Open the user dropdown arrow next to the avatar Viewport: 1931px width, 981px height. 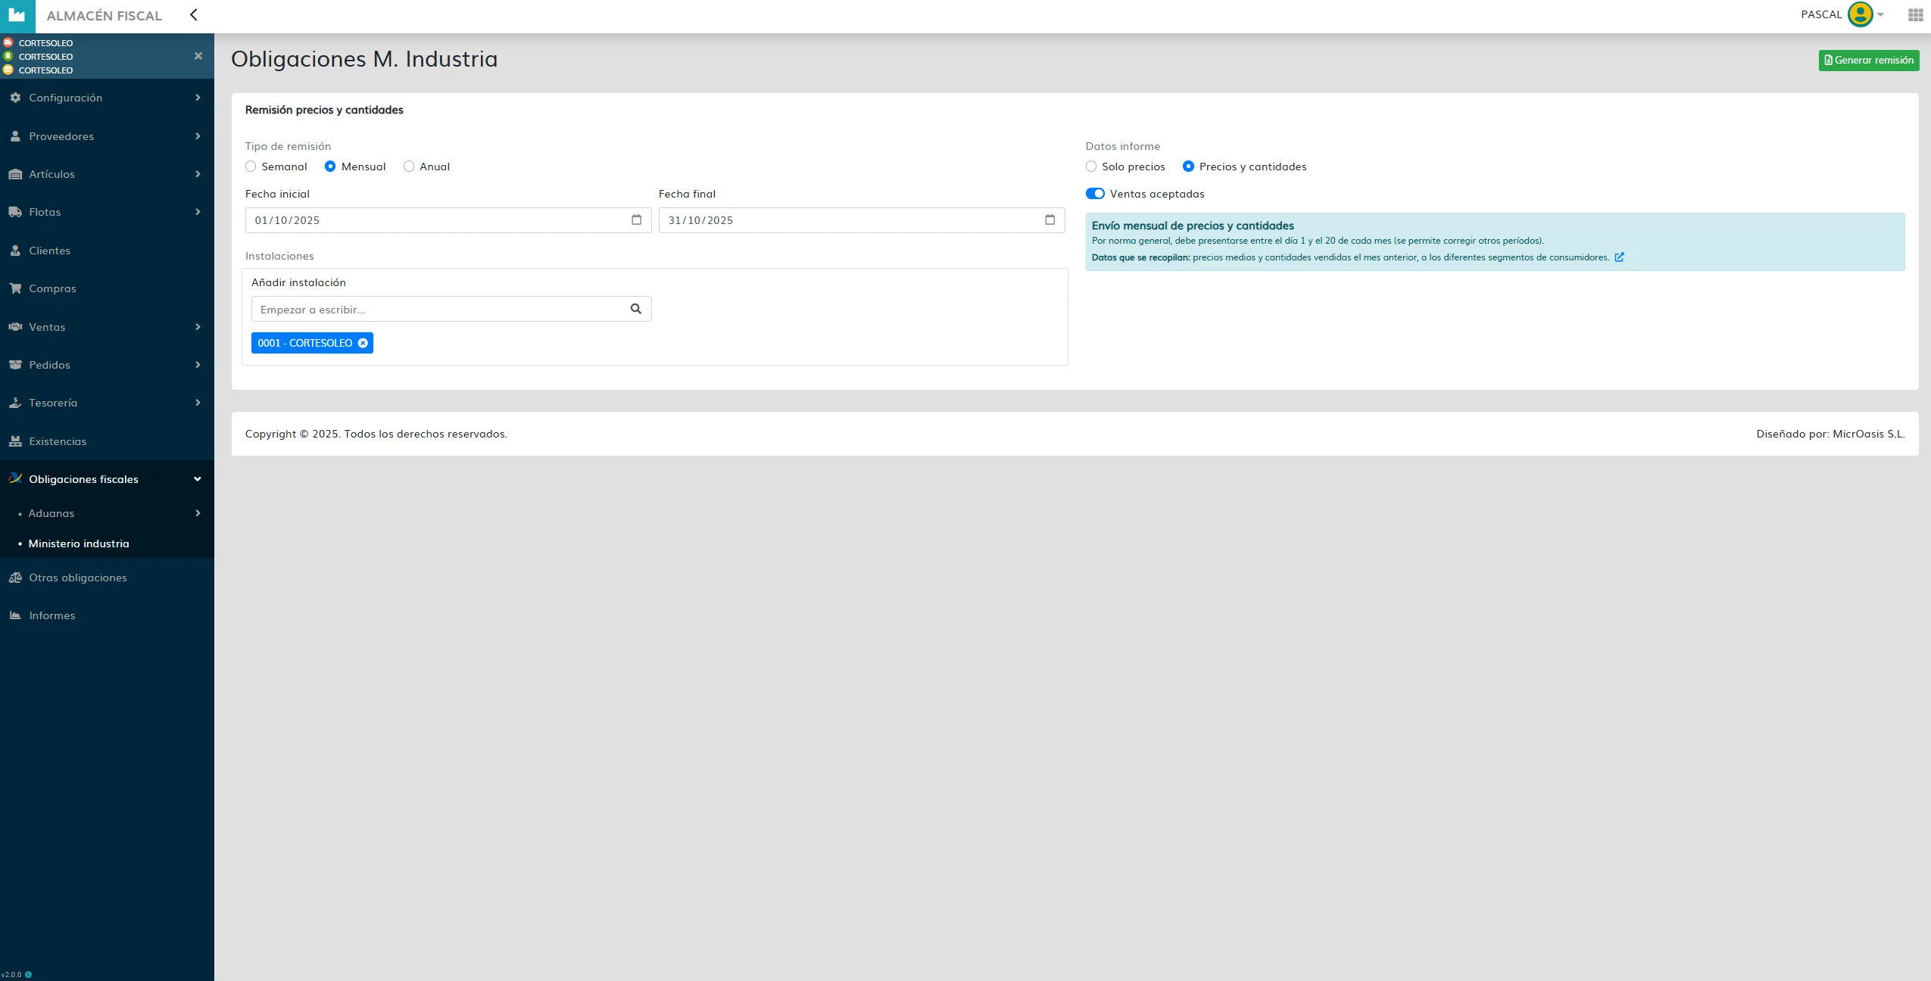(1880, 15)
